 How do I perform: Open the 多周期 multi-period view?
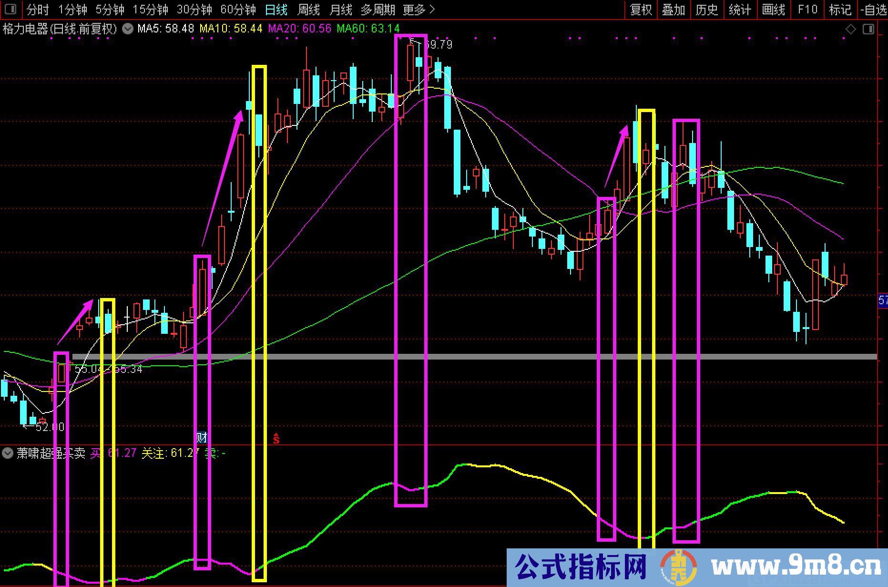[x=378, y=10]
